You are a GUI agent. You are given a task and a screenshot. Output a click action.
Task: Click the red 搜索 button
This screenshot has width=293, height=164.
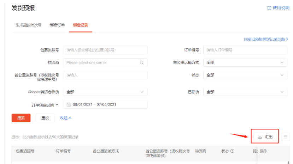point(21,118)
